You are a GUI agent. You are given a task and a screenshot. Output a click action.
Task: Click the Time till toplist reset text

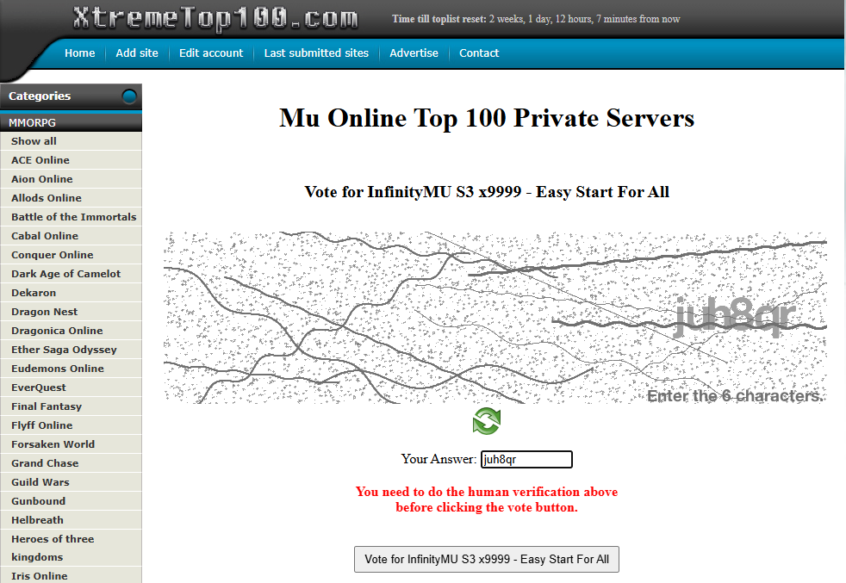536,19
